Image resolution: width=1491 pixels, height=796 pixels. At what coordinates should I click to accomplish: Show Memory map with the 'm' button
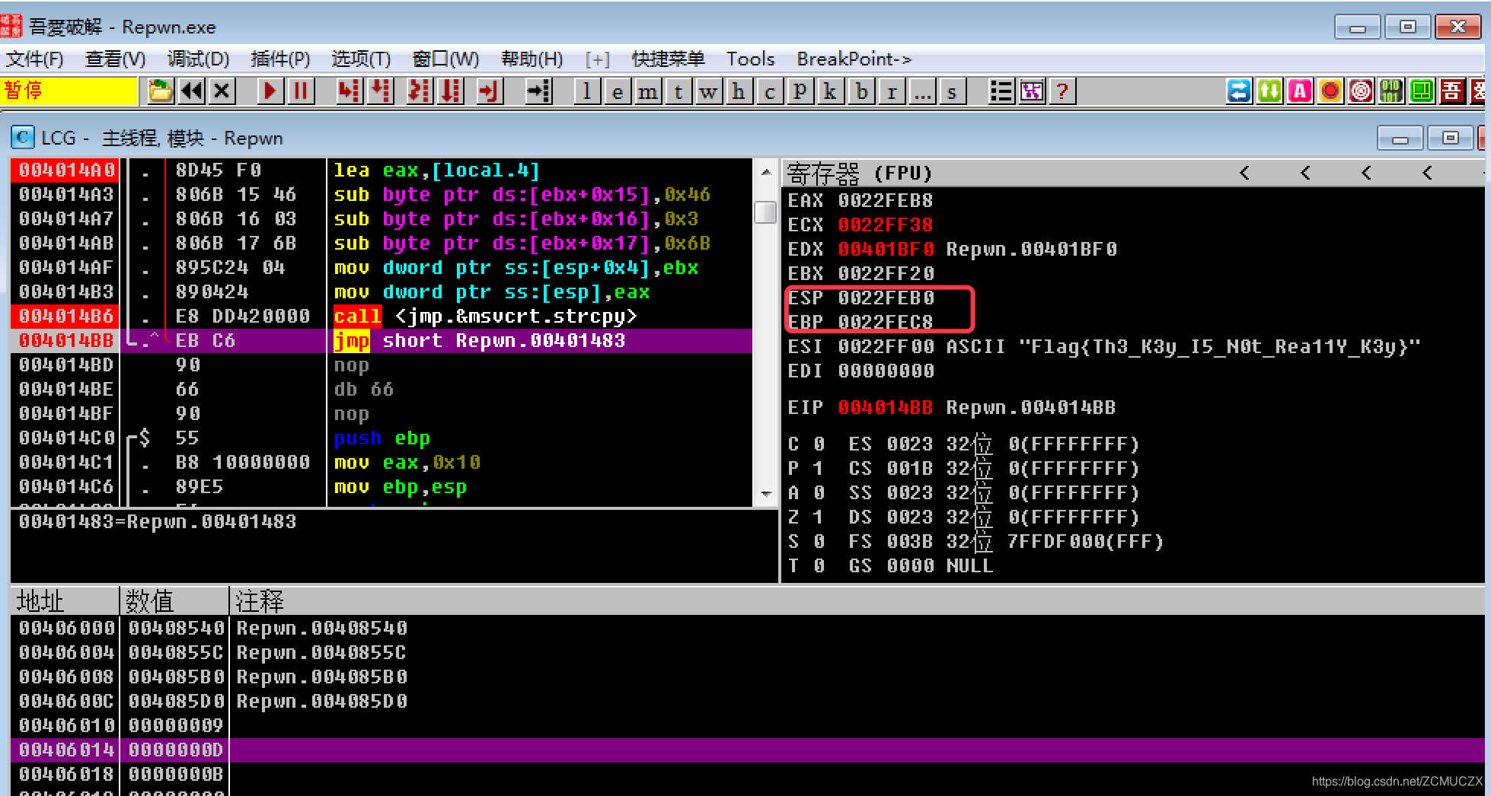(x=647, y=91)
